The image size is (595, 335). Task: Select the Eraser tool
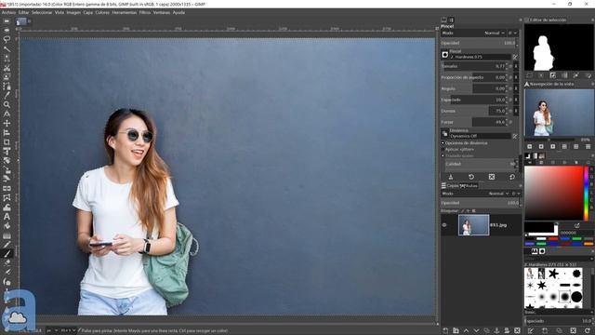pos(7,262)
